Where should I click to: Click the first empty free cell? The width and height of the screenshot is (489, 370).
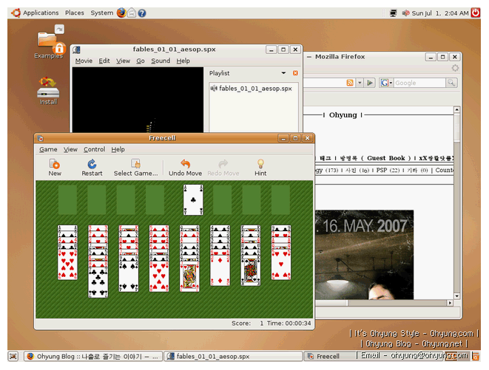coord(67,199)
